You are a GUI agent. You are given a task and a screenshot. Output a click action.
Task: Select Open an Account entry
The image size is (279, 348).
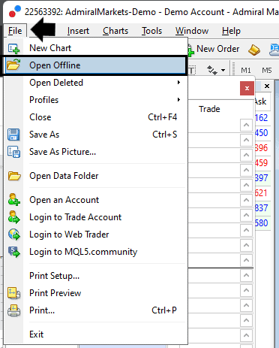click(95, 200)
